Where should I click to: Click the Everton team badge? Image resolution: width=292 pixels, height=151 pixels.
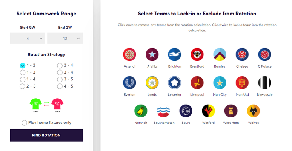click(x=129, y=83)
